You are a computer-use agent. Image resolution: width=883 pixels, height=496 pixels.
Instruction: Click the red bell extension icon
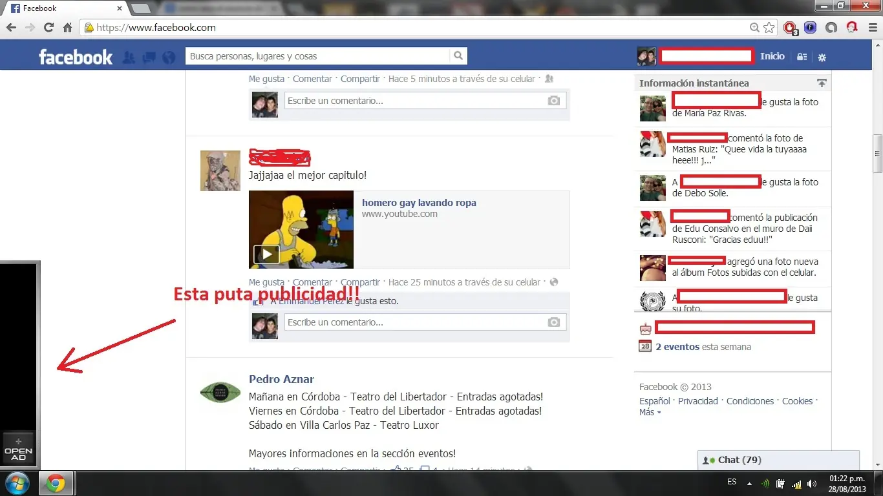852,28
